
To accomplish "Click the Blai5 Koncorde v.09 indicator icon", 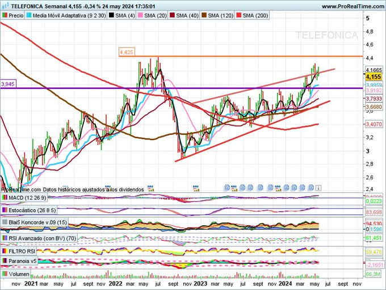I will point(5,222).
